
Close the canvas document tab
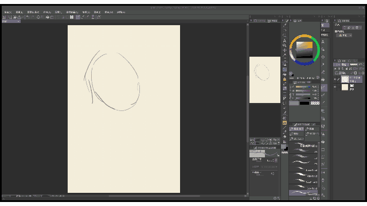[18, 21]
